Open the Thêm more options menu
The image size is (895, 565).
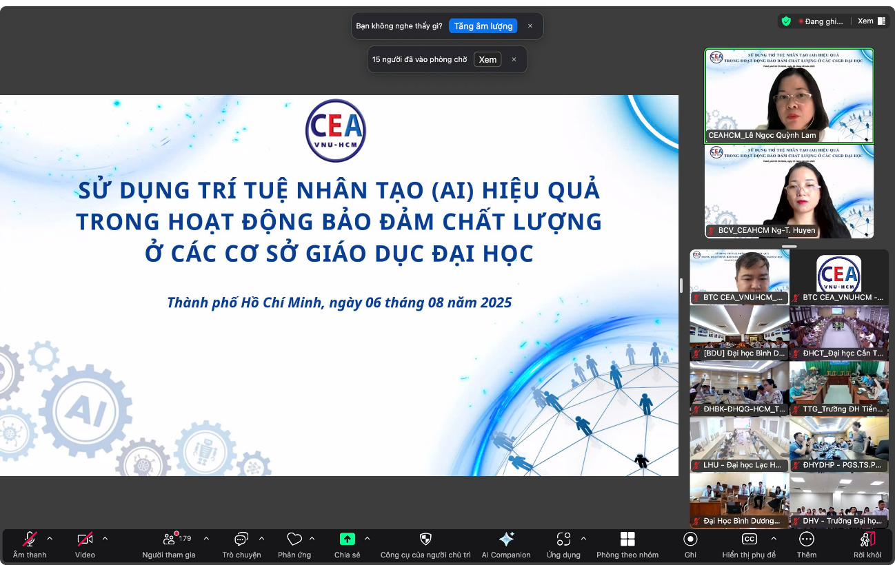pyautogui.click(x=806, y=540)
